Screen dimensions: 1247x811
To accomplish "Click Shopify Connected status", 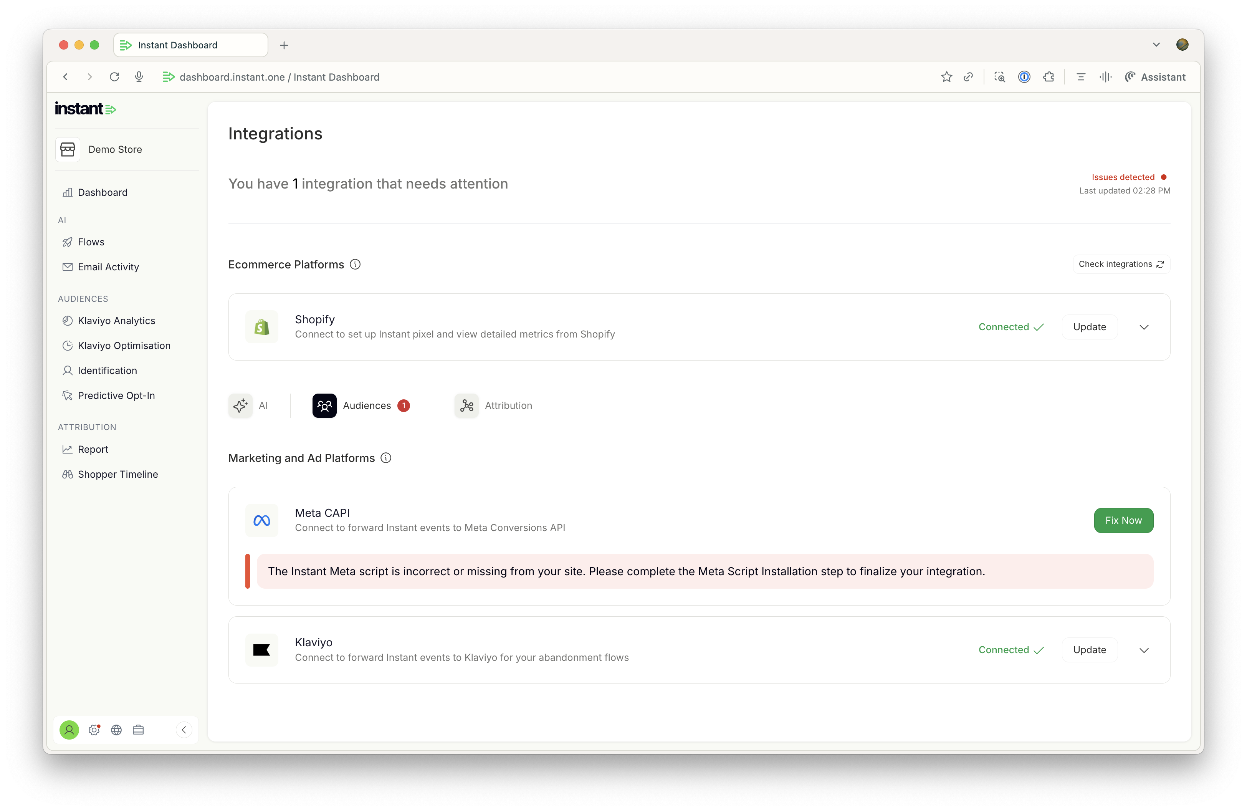I will point(1011,327).
